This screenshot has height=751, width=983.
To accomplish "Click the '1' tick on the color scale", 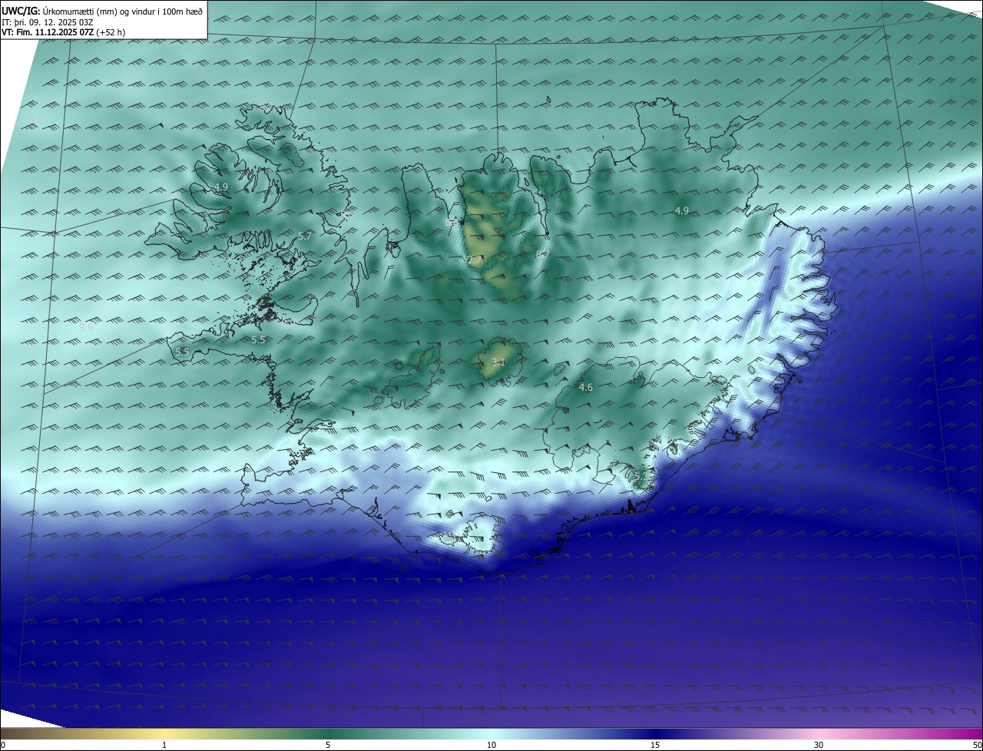I will (x=164, y=746).
